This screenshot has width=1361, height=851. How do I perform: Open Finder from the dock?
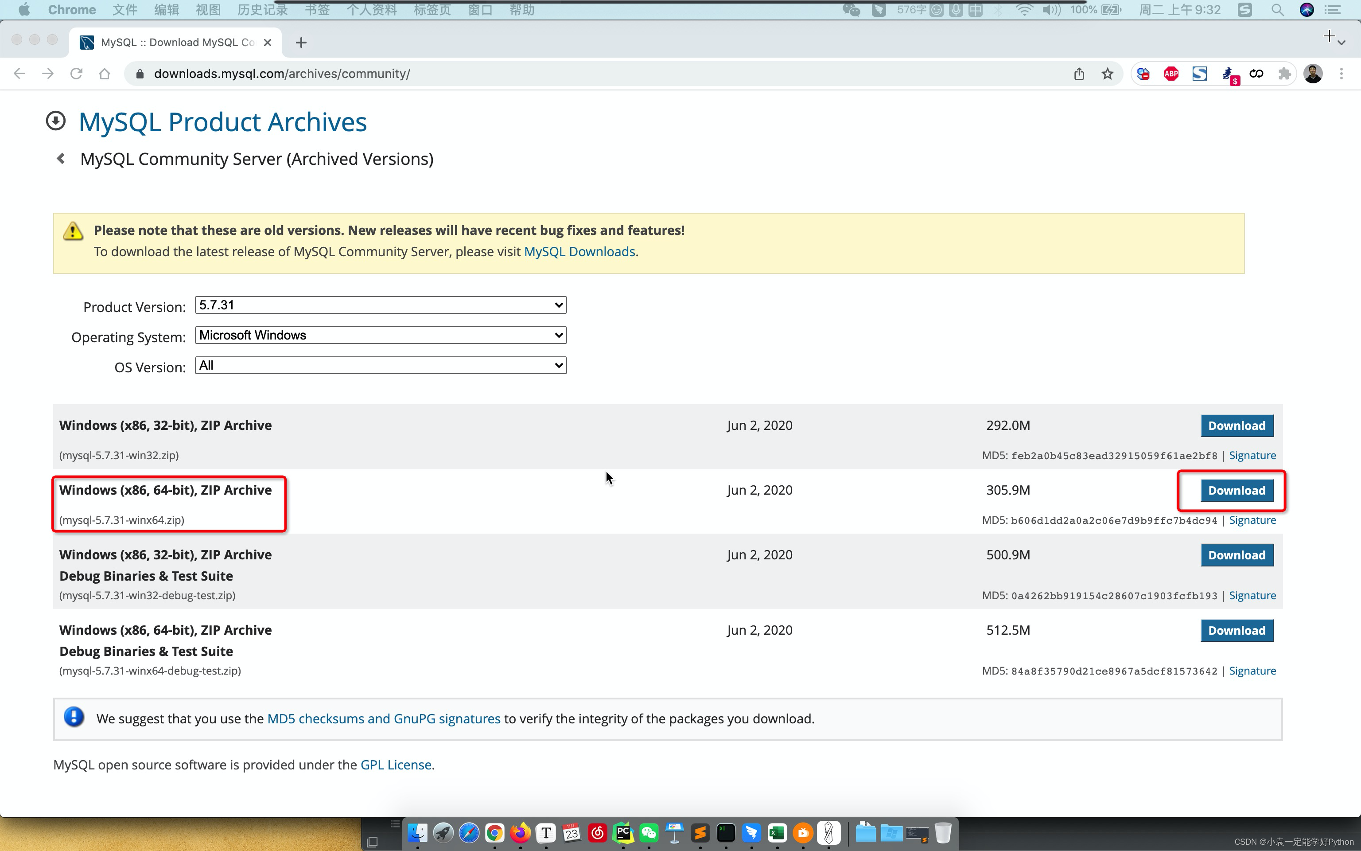pos(417,832)
